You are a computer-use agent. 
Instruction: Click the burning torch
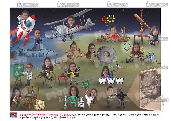[x=80, y=53]
